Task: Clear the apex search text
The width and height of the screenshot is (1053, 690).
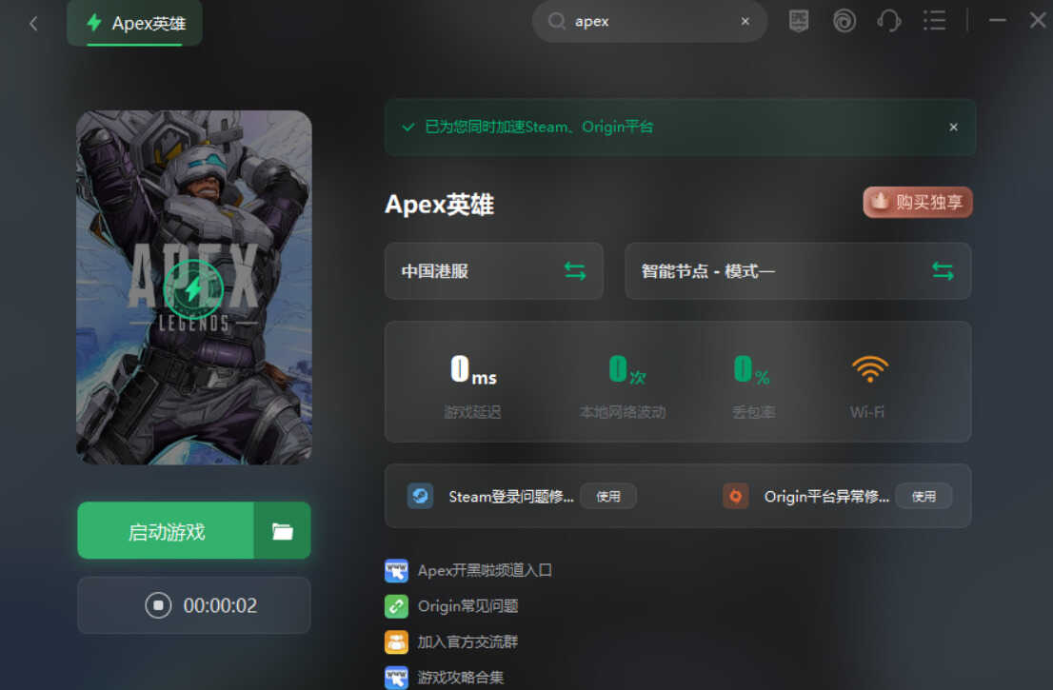Action: (x=745, y=22)
